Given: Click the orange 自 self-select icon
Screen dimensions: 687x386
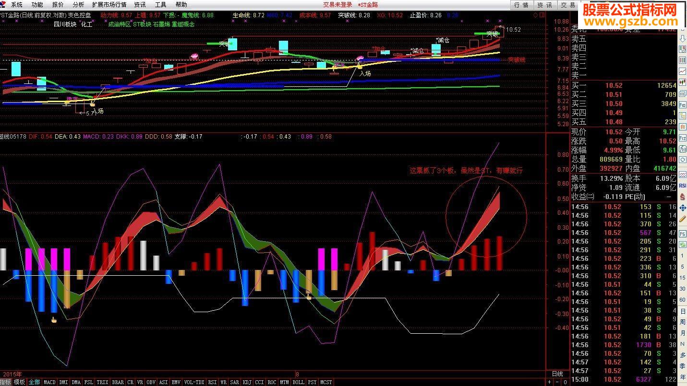Looking at the screenshot, I should 683,127.
